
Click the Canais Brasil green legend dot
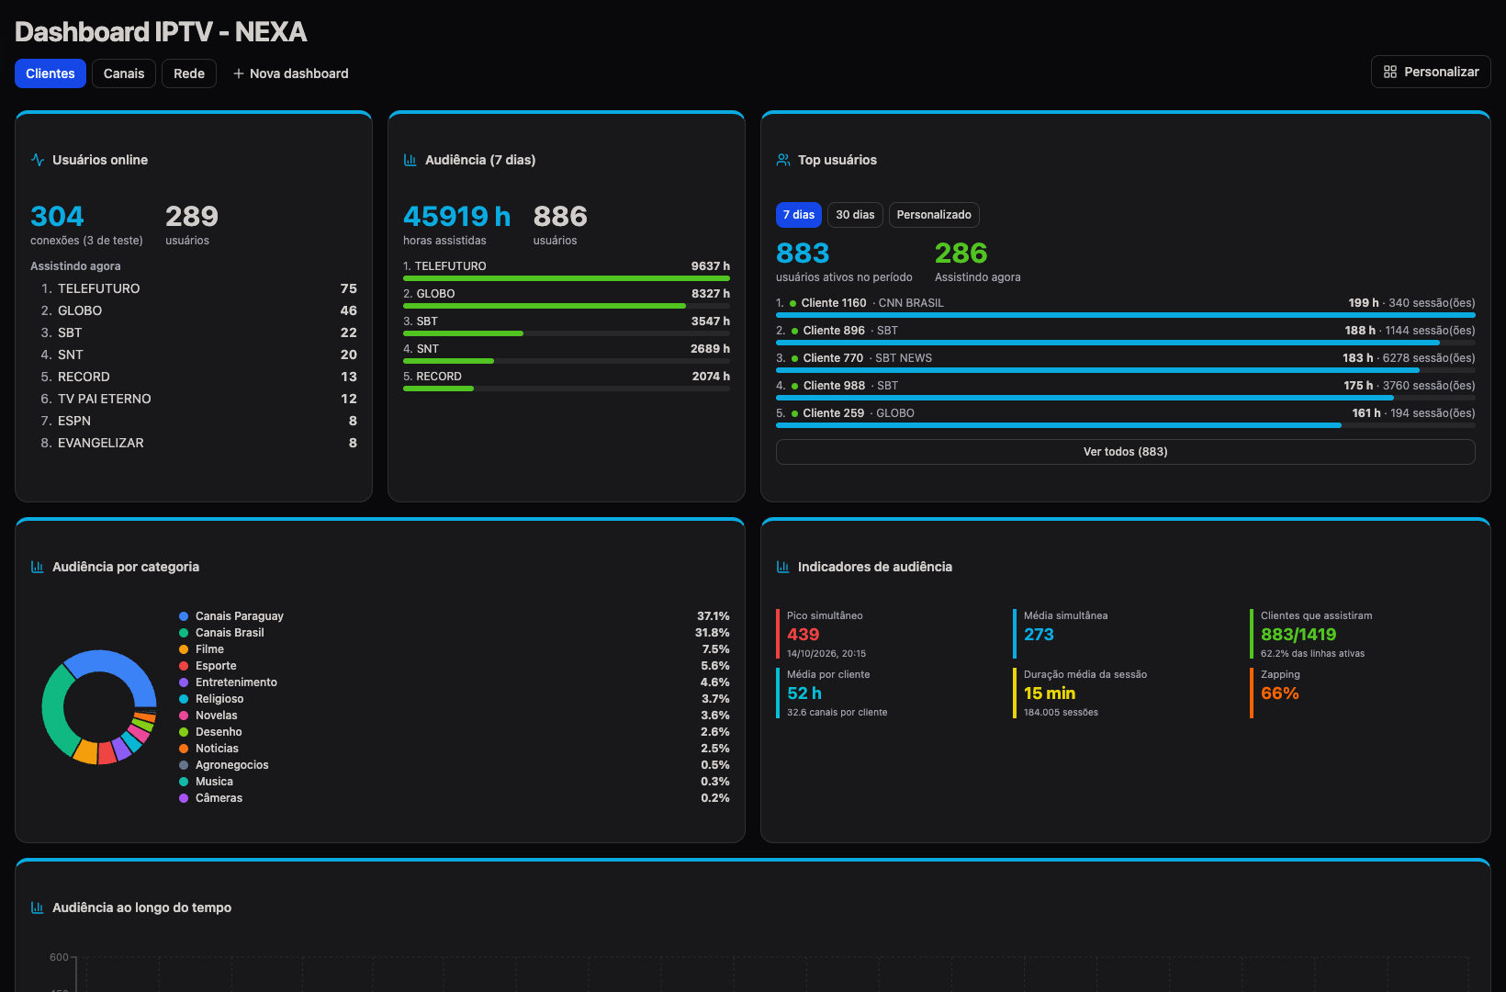click(184, 633)
